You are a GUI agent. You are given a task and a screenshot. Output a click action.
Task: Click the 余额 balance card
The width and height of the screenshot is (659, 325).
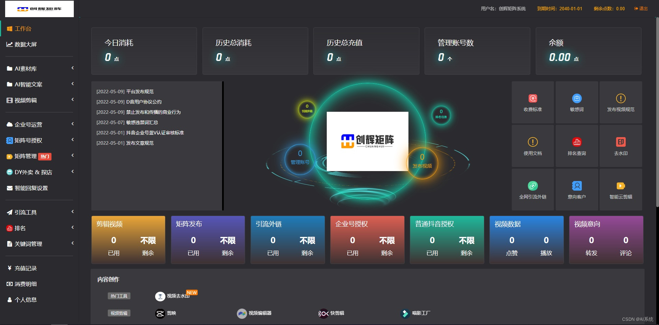588,51
